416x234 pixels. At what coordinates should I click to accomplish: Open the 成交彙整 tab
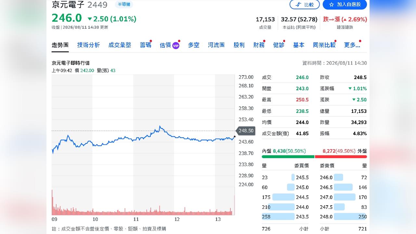click(120, 45)
